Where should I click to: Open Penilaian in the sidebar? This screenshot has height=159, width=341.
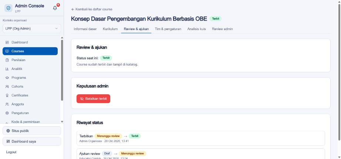click(x=30, y=60)
